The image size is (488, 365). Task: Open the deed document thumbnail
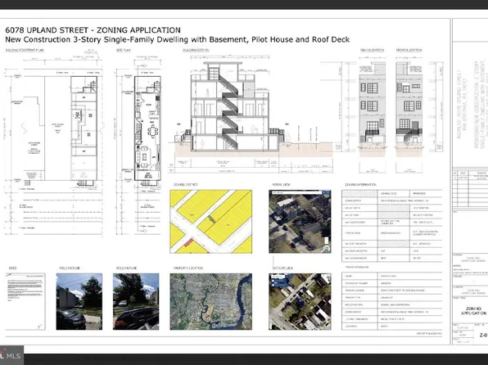pos(25,301)
